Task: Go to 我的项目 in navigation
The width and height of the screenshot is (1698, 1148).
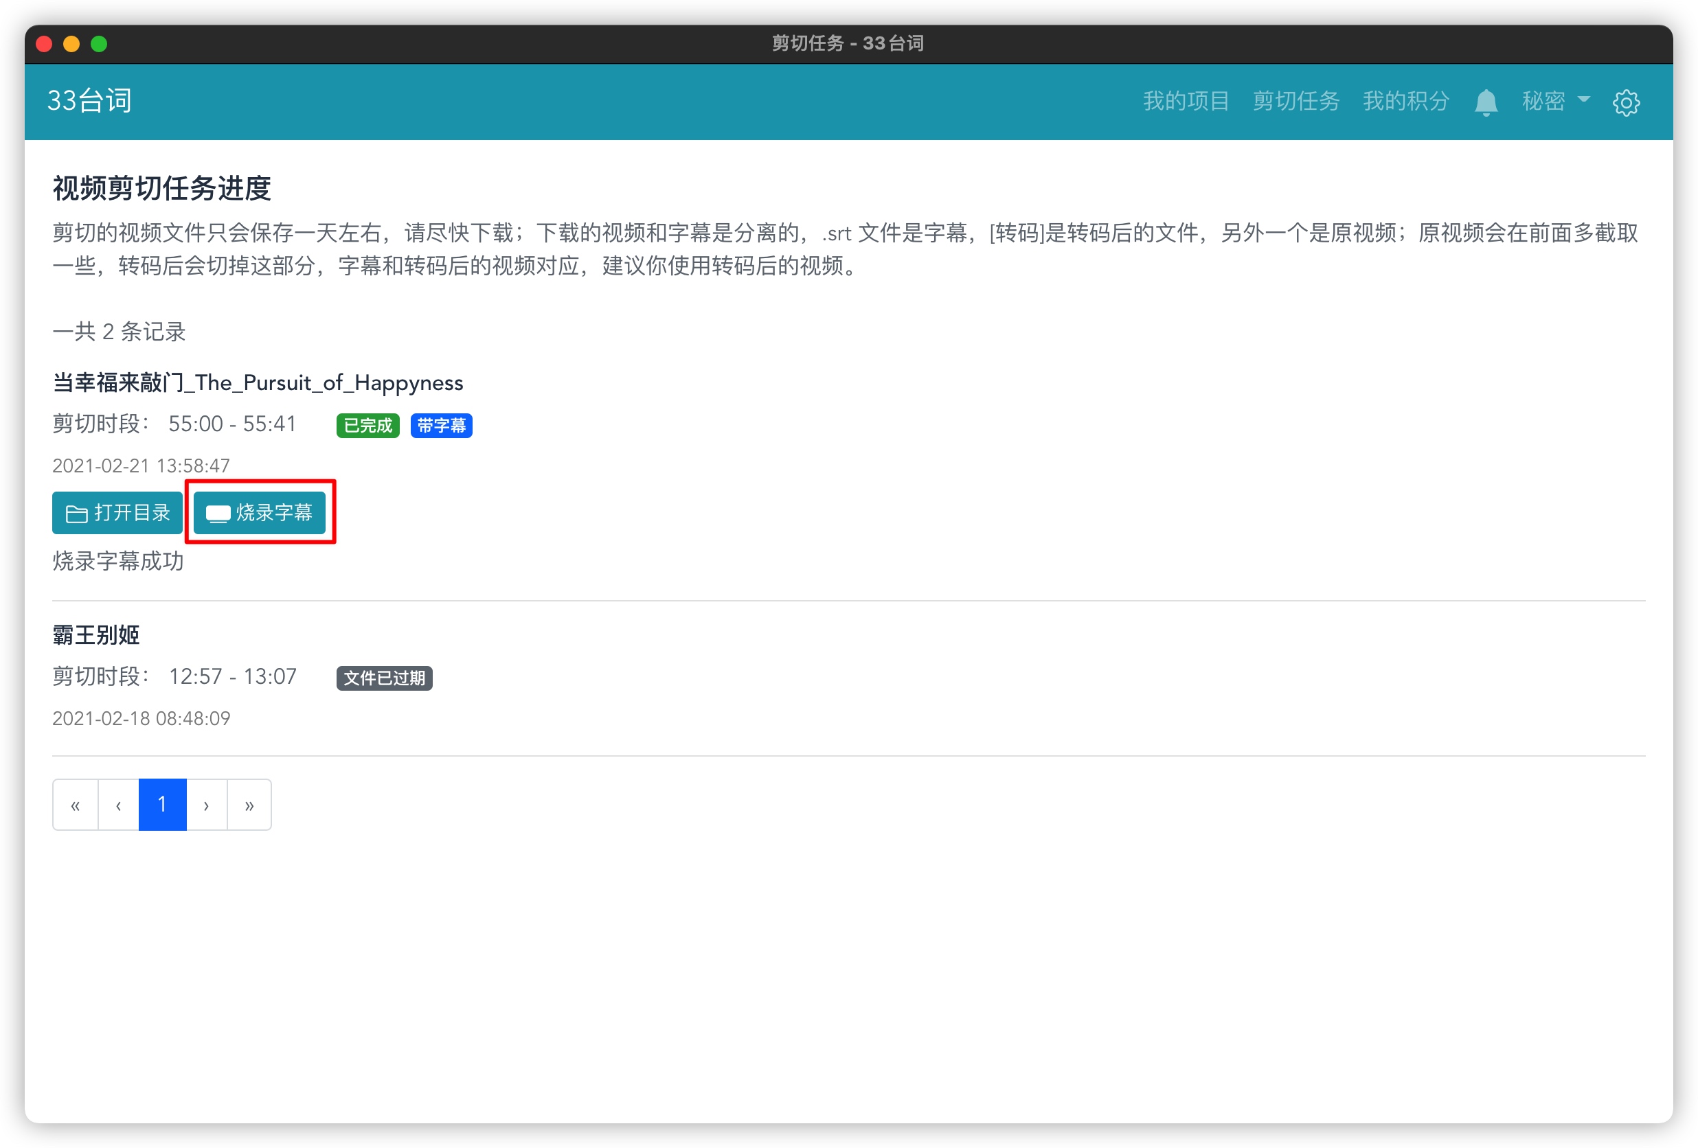Action: tap(1185, 101)
